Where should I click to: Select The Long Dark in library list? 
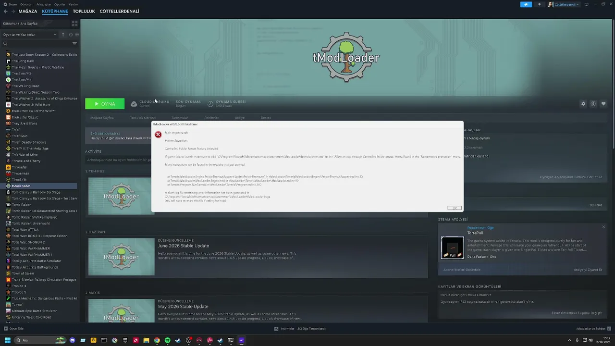(x=23, y=61)
